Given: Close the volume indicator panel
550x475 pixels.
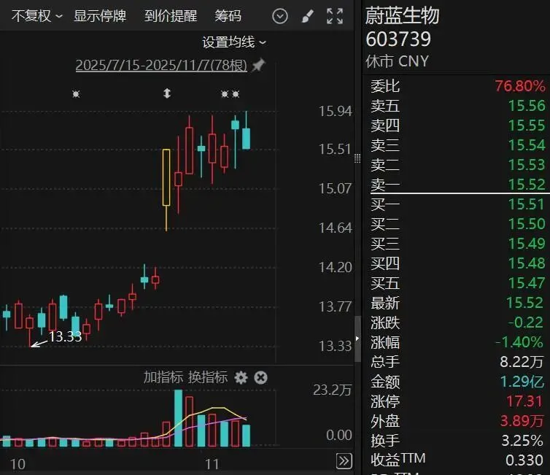Looking at the screenshot, I should (x=260, y=377).
